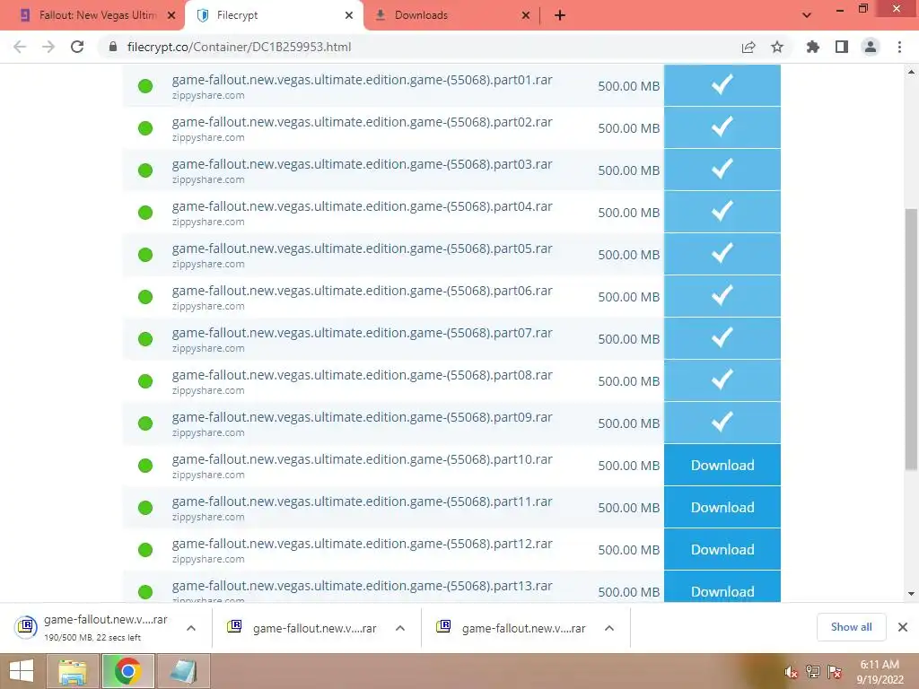Click the checkmark for part01.rar
Image resolution: width=919 pixels, height=689 pixels.
coord(722,85)
